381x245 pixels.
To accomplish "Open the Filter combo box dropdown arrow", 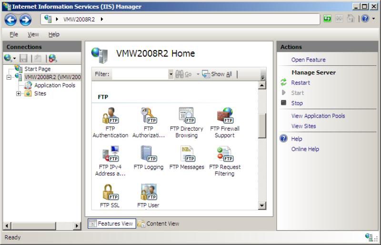I will pos(171,74).
